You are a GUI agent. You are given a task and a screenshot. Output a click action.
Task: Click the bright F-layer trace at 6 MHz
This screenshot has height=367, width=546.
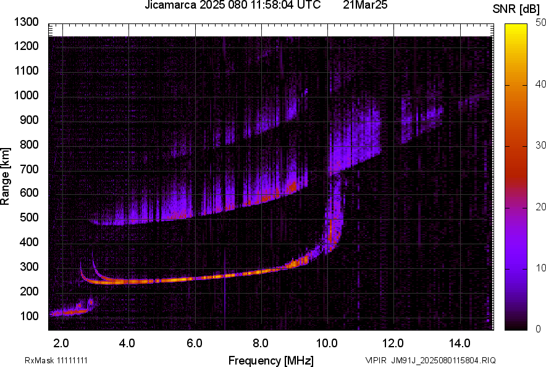click(195, 278)
